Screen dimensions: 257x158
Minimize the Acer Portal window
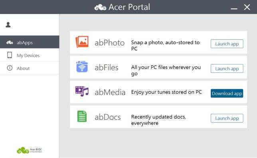[234, 8]
